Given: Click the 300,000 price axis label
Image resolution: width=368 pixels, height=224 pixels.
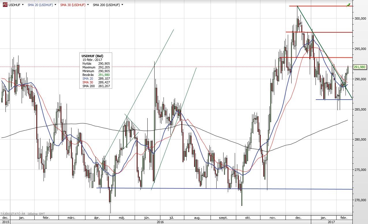Looking at the screenshot, I should (361, 18).
